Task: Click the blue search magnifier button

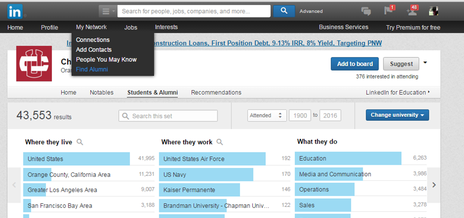Action: click(284, 11)
